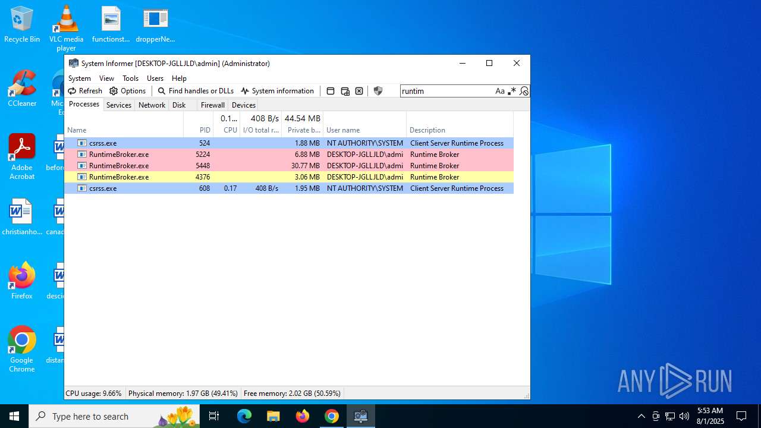Open CCleaner desktop icon
Viewport: 761px width, 428px height.
coord(22,89)
